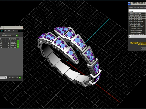Click the count cell showing 14
Image resolution: width=146 pixels, height=109 pixels.
[8, 47]
